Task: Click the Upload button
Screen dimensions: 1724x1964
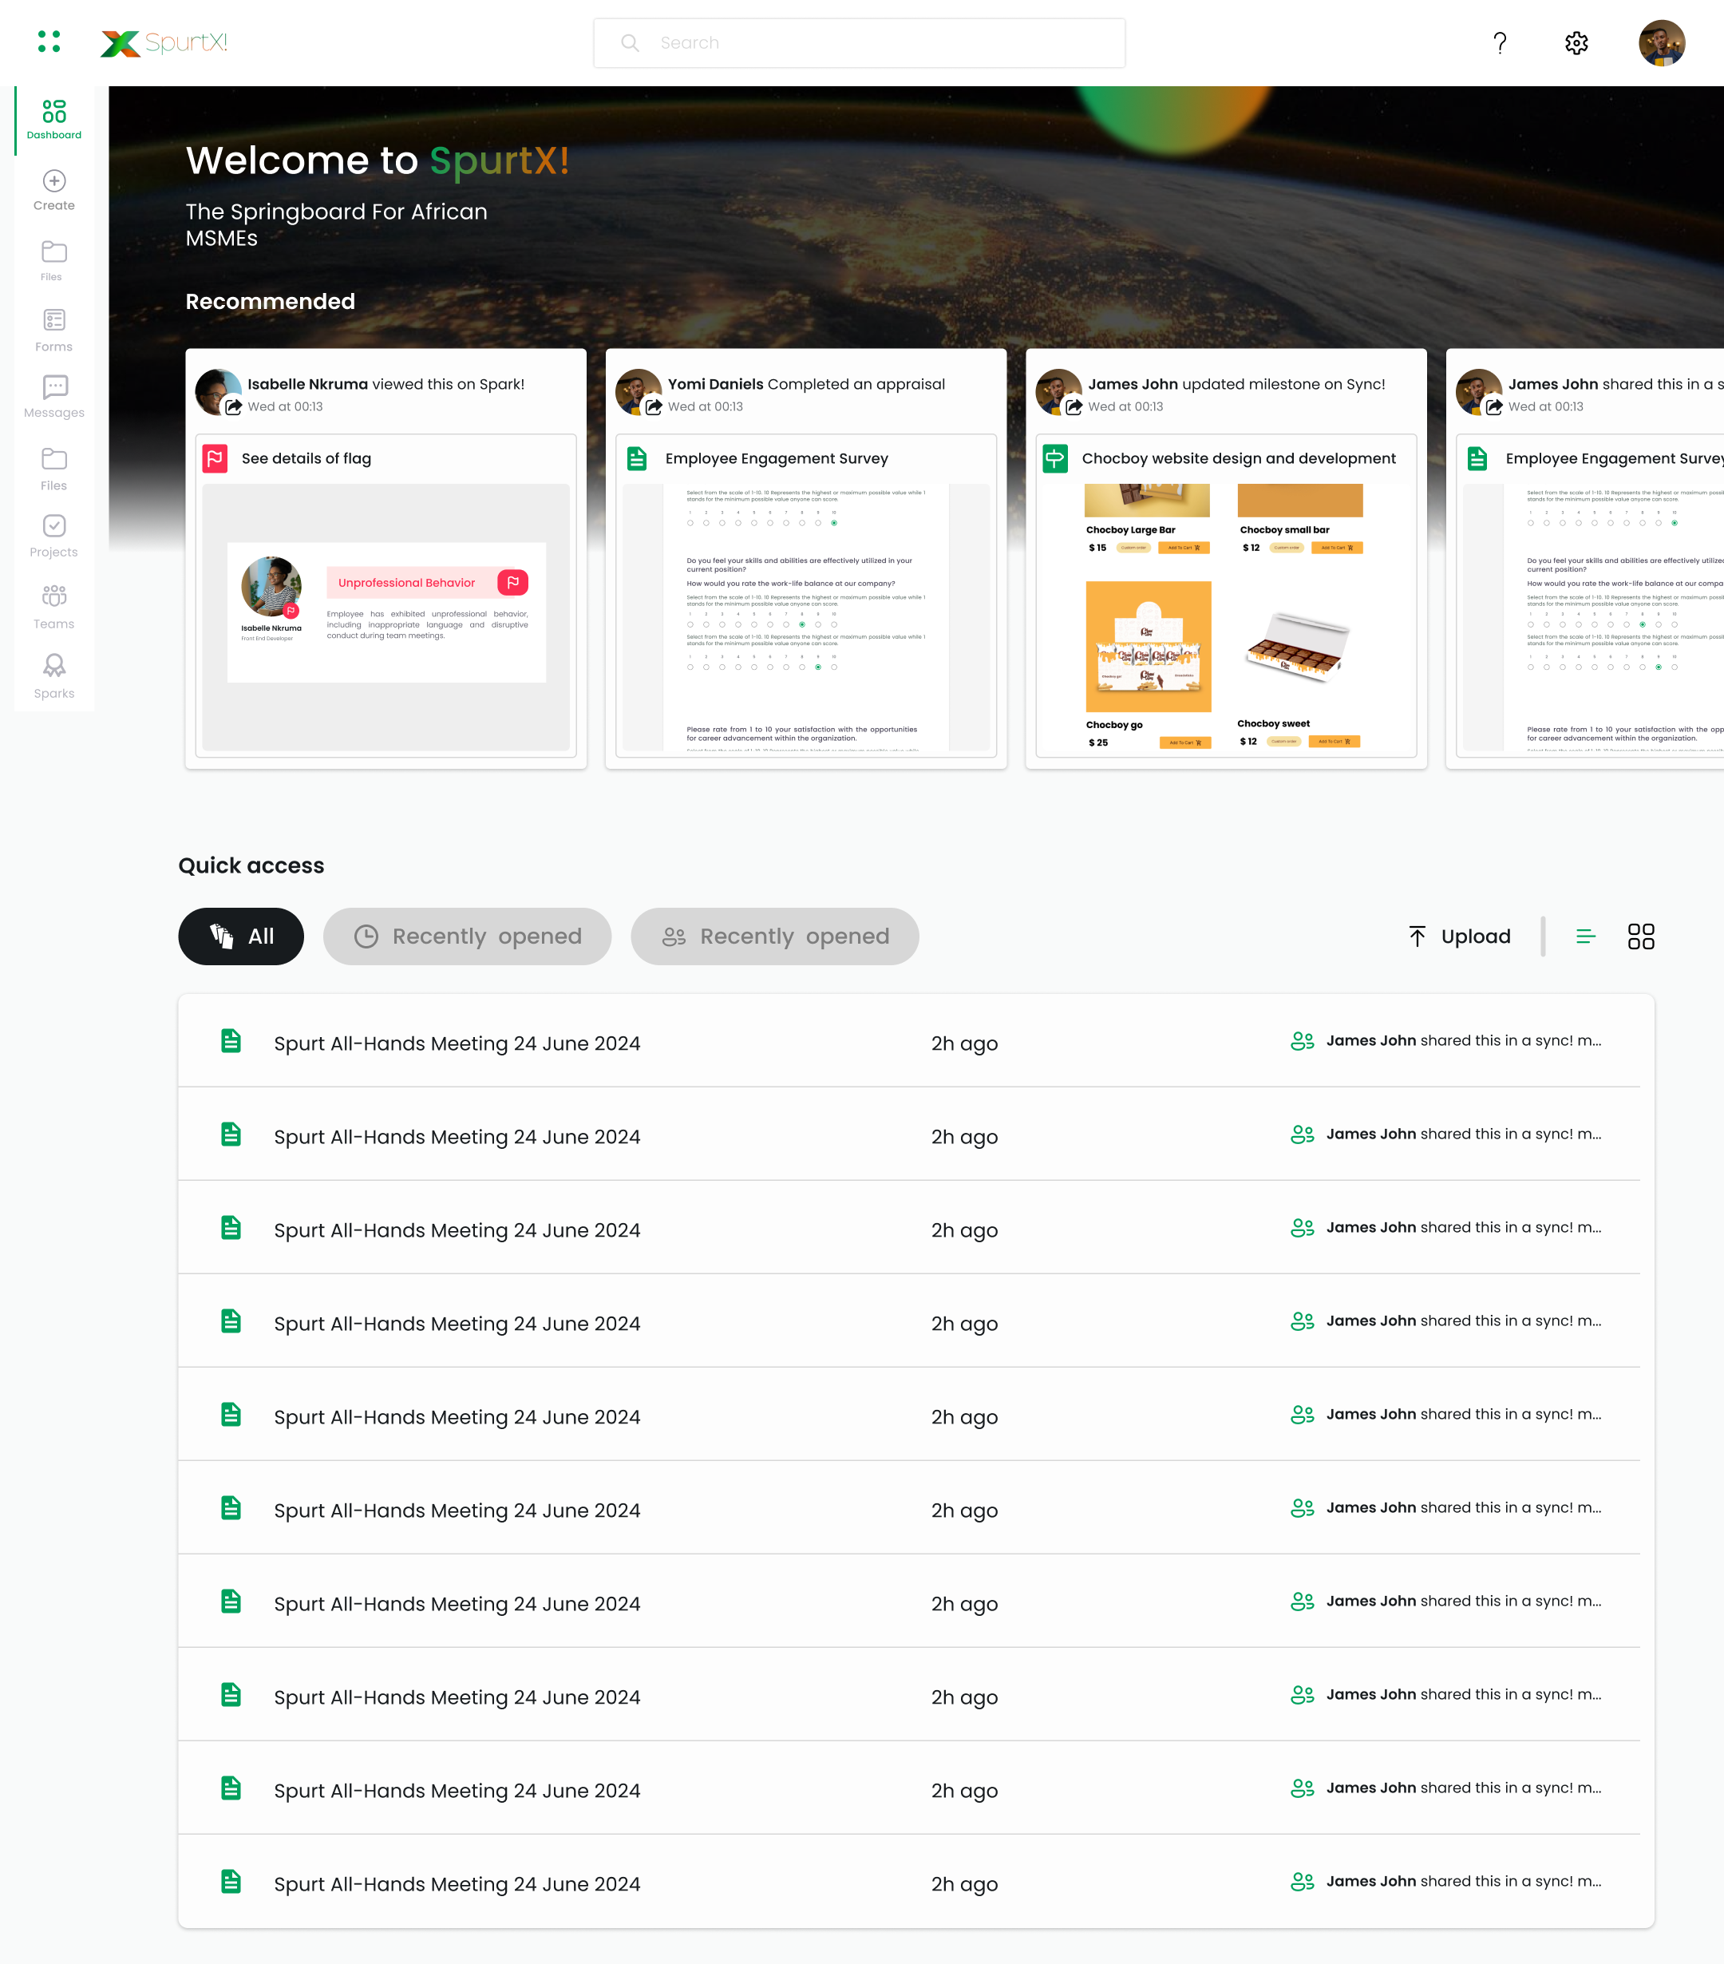Action: (1459, 936)
